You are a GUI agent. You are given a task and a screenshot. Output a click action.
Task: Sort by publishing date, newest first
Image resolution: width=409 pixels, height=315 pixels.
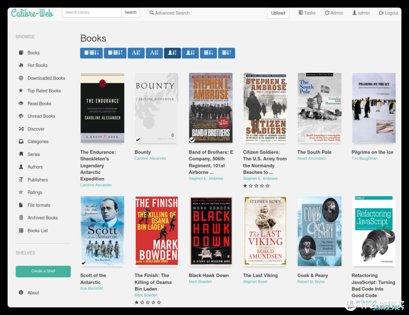click(208, 53)
